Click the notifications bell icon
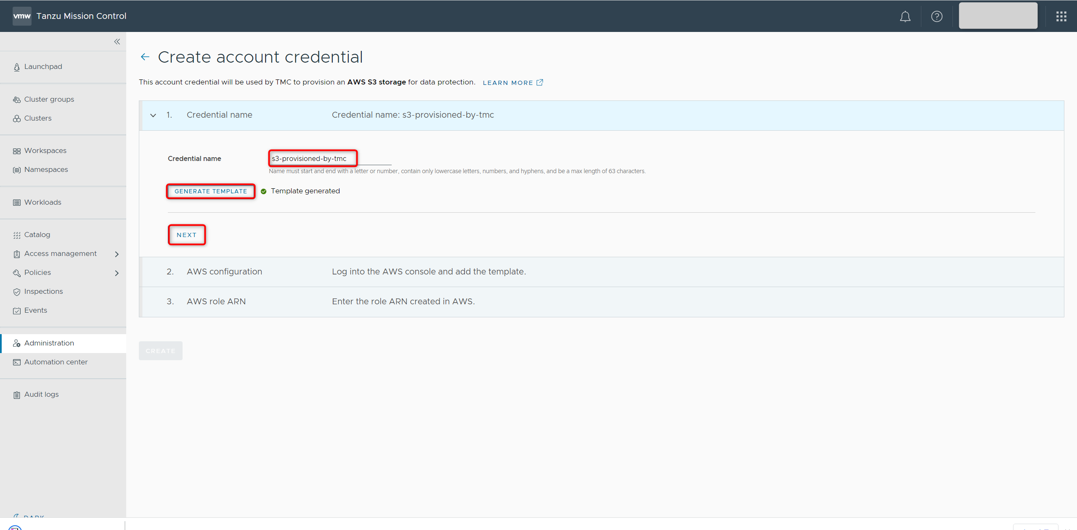Image resolution: width=1077 pixels, height=530 pixels. 905,16
